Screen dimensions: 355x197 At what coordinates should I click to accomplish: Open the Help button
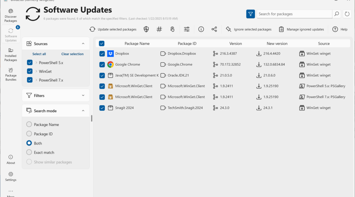pyautogui.click(x=340, y=29)
